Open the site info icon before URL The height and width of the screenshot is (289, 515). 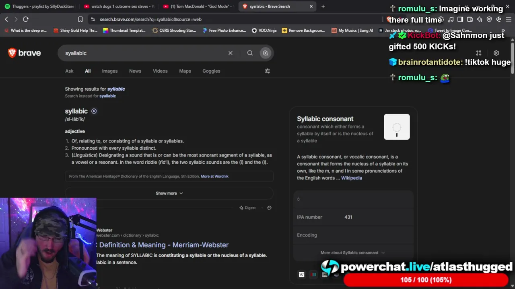click(93, 19)
